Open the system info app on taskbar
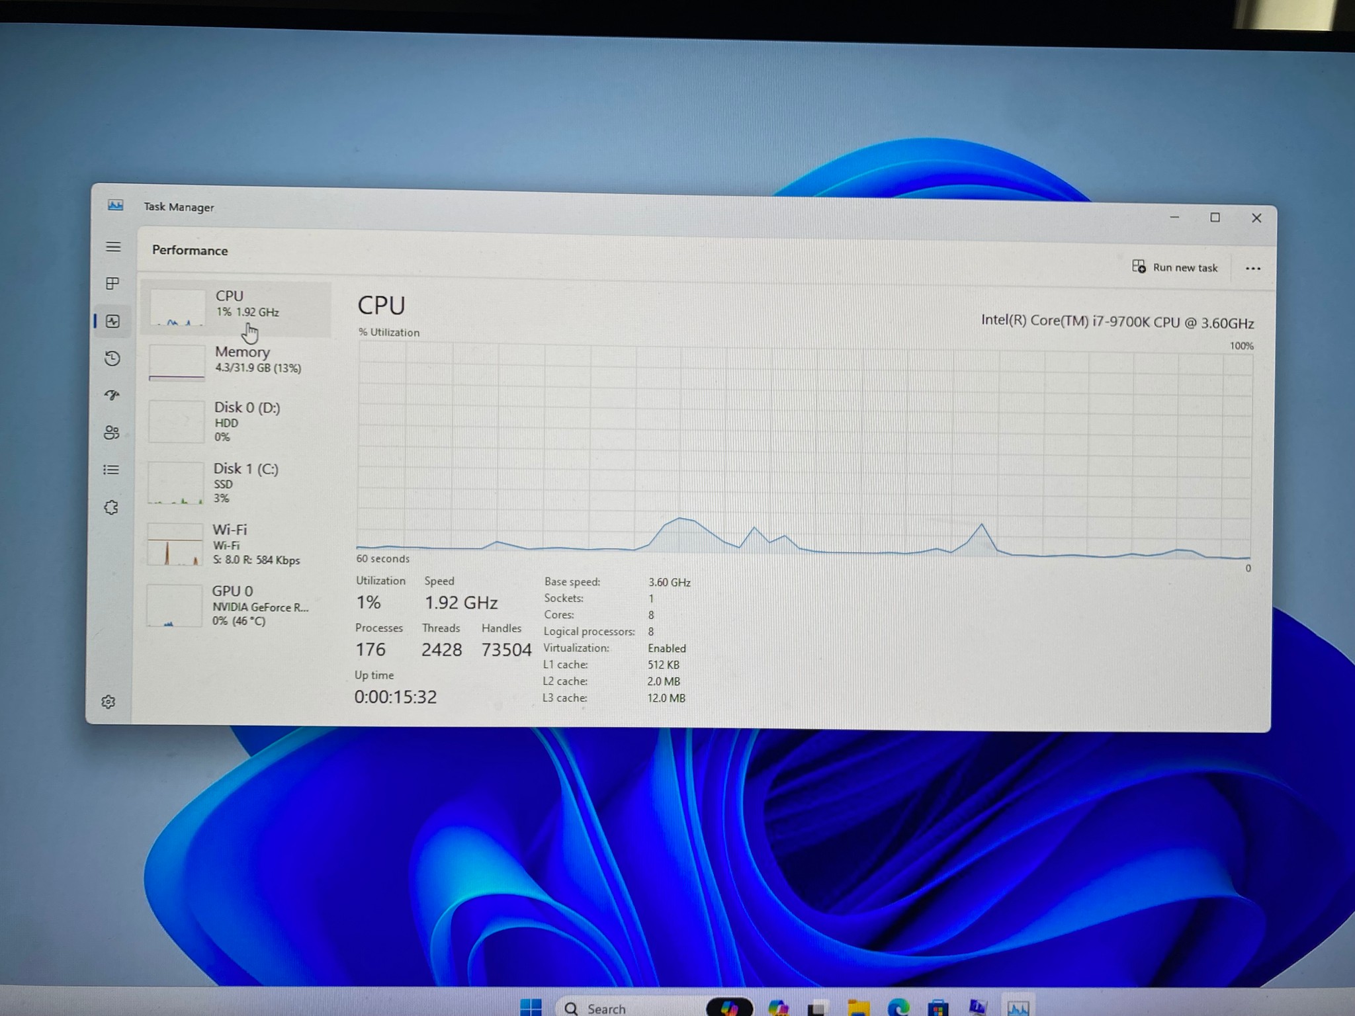The height and width of the screenshot is (1016, 1355). coord(977,1007)
